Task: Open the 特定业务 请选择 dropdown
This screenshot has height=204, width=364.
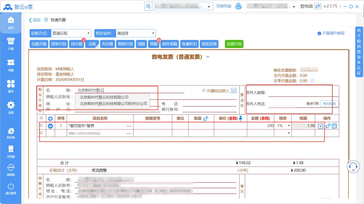Action: [136, 33]
